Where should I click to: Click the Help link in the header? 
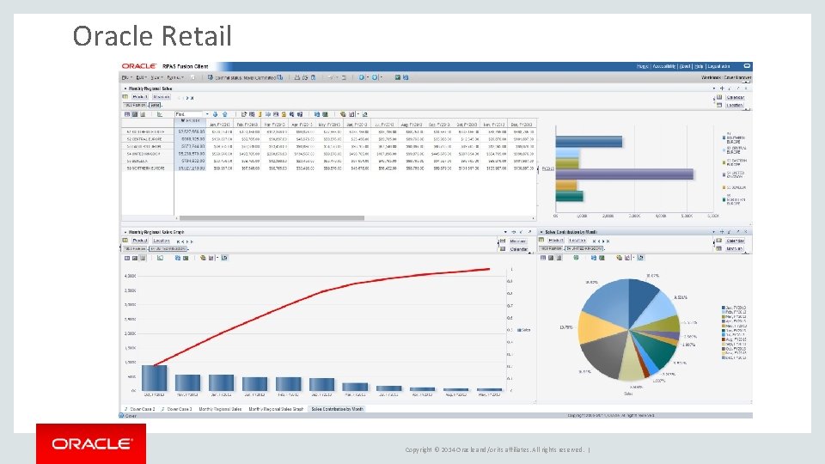(699, 66)
